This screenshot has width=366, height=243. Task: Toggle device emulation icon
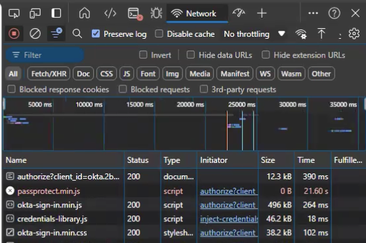(x=35, y=13)
